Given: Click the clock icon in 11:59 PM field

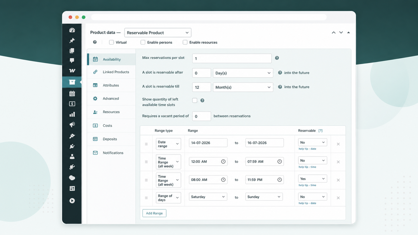Looking at the screenshot, I should pyautogui.click(x=280, y=180).
